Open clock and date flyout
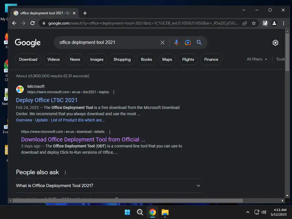This screenshot has width=292, height=219. pyautogui.click(x=279, y=212)
